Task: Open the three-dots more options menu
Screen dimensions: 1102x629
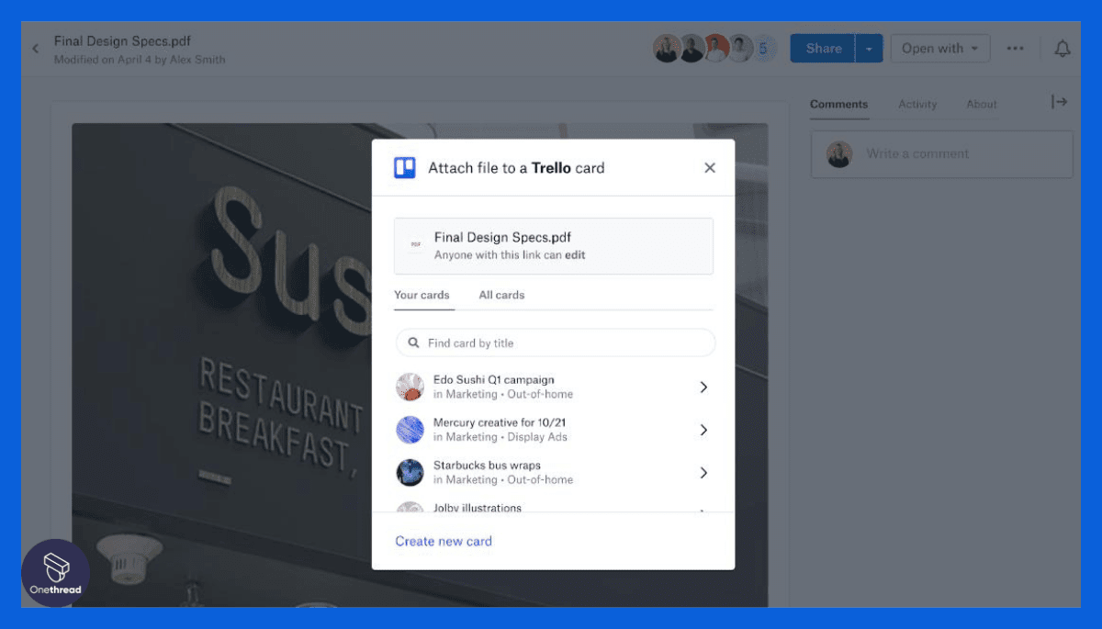Action: point(1015,49)
